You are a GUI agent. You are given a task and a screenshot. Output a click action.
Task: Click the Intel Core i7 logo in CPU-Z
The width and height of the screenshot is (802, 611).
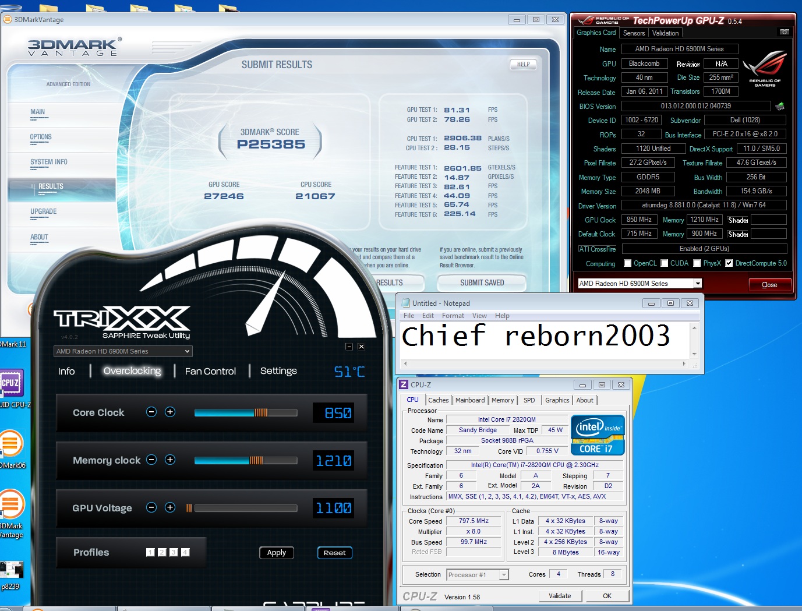point(598,435)
